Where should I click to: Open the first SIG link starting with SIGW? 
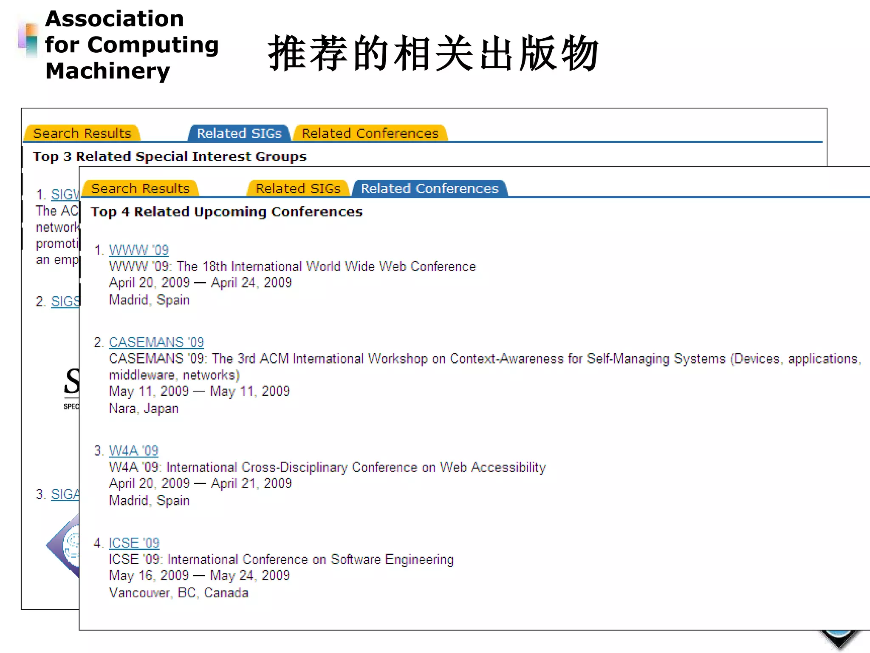click(65, 195)
